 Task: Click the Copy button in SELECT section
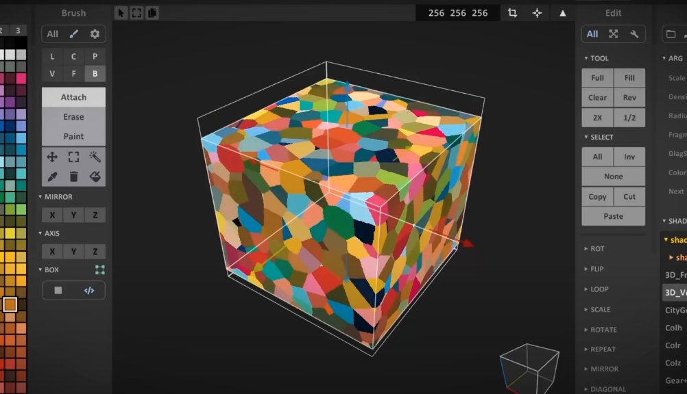coord(597,197)
